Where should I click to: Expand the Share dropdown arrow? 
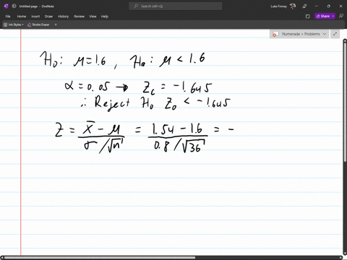pos(333,16)
